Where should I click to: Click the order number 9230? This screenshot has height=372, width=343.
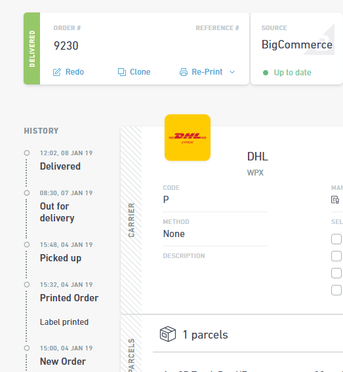click(66, 46)
